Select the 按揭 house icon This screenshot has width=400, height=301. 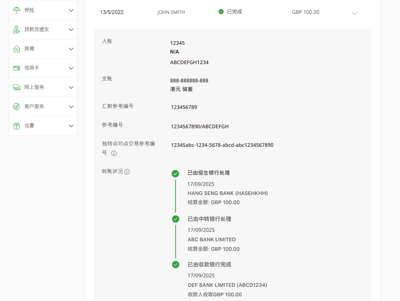pyautogui.click(x=16, y=48)
